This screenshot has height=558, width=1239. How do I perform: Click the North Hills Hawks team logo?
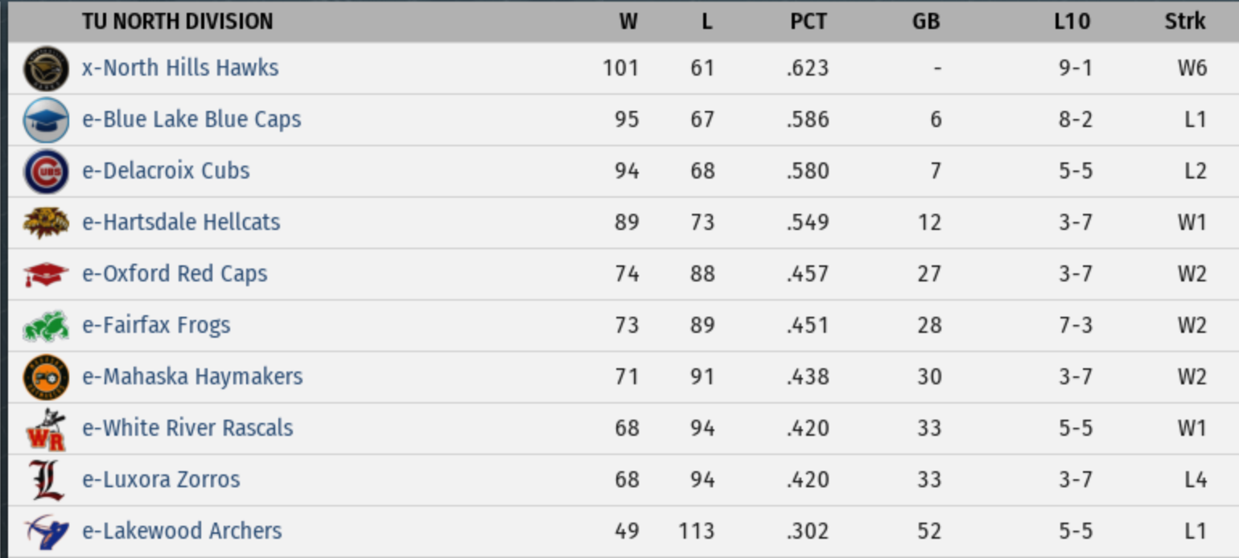pyautogui.click(x=46, y=68)
